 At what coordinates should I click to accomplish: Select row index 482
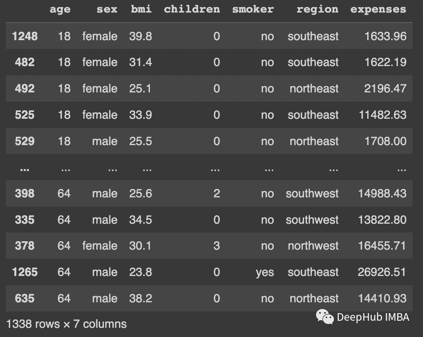25,62
